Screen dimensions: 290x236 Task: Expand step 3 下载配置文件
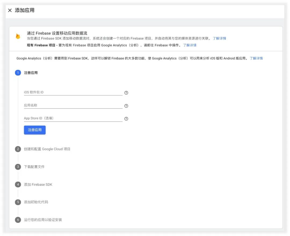click(x=34, y=167)
